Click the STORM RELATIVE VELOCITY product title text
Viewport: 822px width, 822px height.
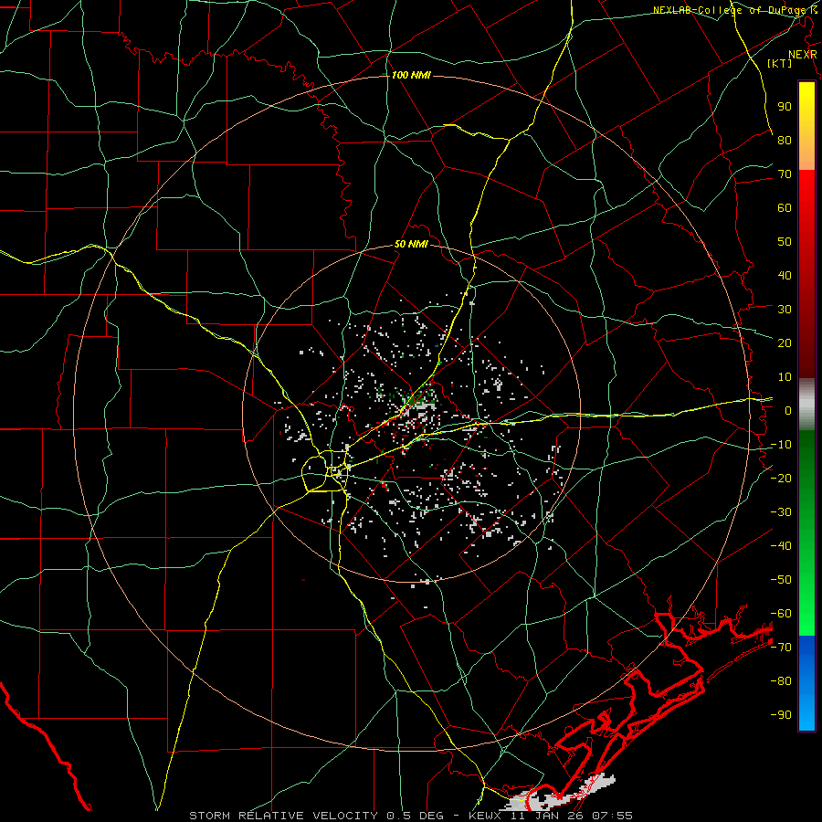pyautogui.click(x=284, y=816)
